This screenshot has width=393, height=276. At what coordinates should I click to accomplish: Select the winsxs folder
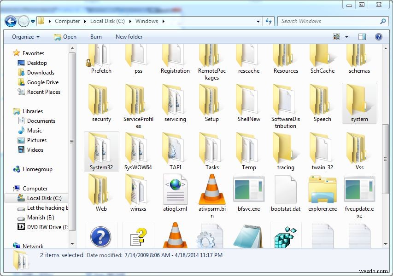[x=138, y=193]
